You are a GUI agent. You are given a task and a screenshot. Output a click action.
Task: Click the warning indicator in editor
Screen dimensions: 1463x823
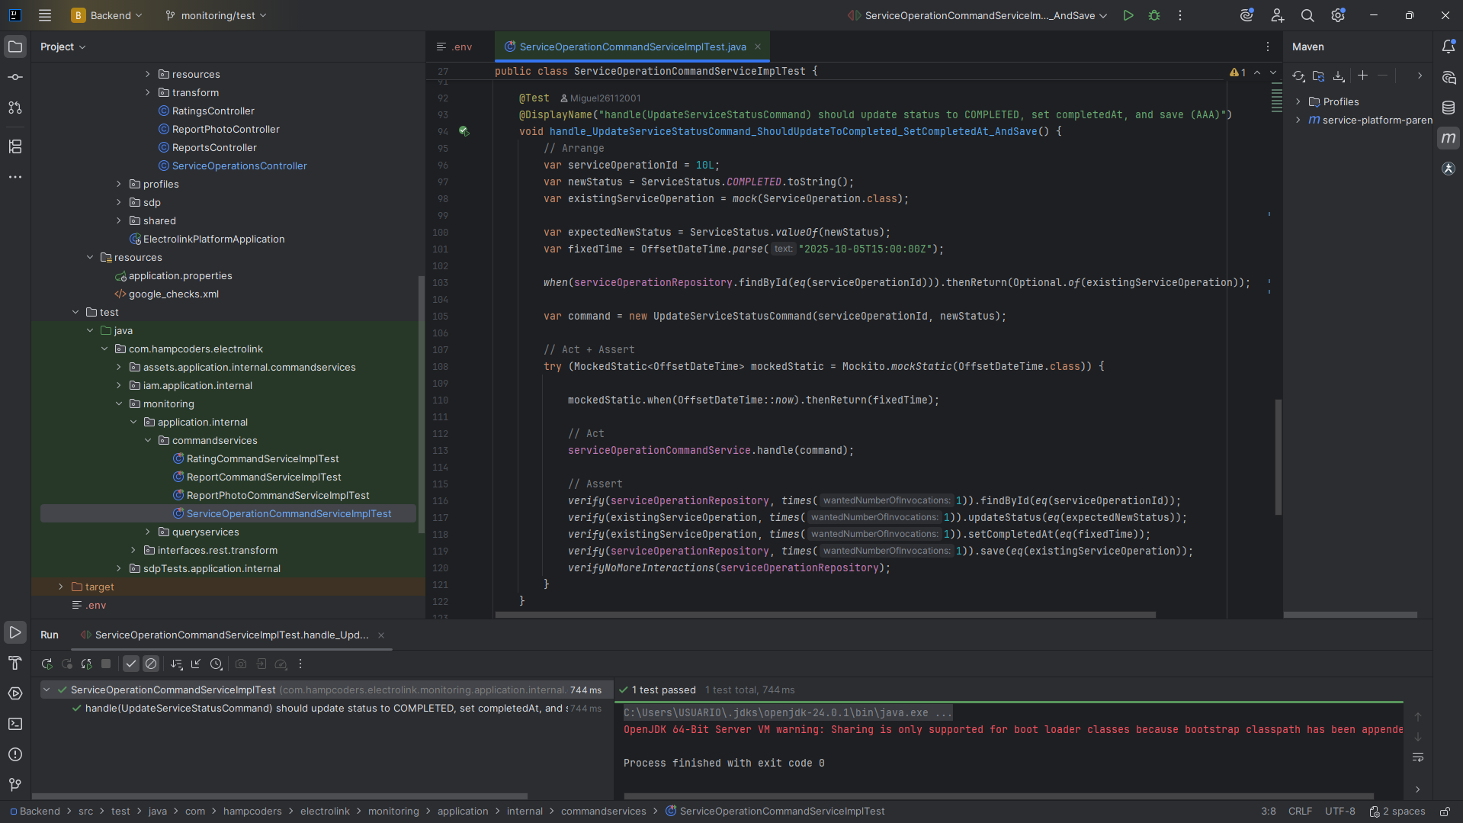1237,72
